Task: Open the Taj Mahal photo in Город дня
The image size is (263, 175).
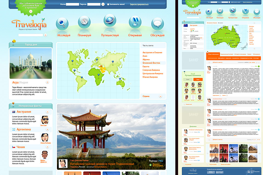Action: point(31,63)
